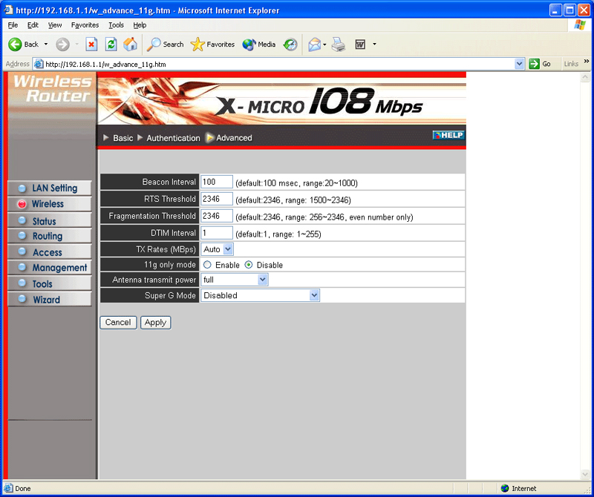Image resolution: width=594 pixels, height=497 pixels.
Task: Click the page scrollbar down arrow
Action: click(585, 474)
